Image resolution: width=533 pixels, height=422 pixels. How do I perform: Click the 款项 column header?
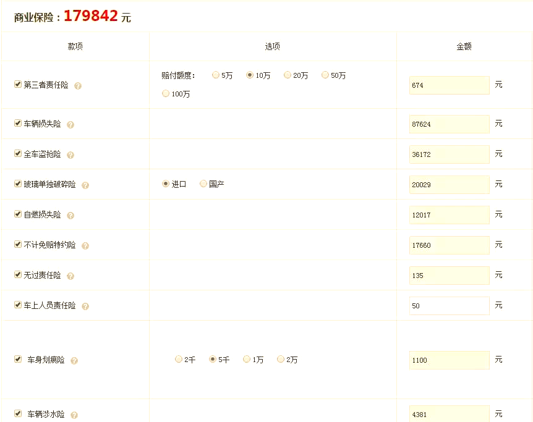[75, 46]
